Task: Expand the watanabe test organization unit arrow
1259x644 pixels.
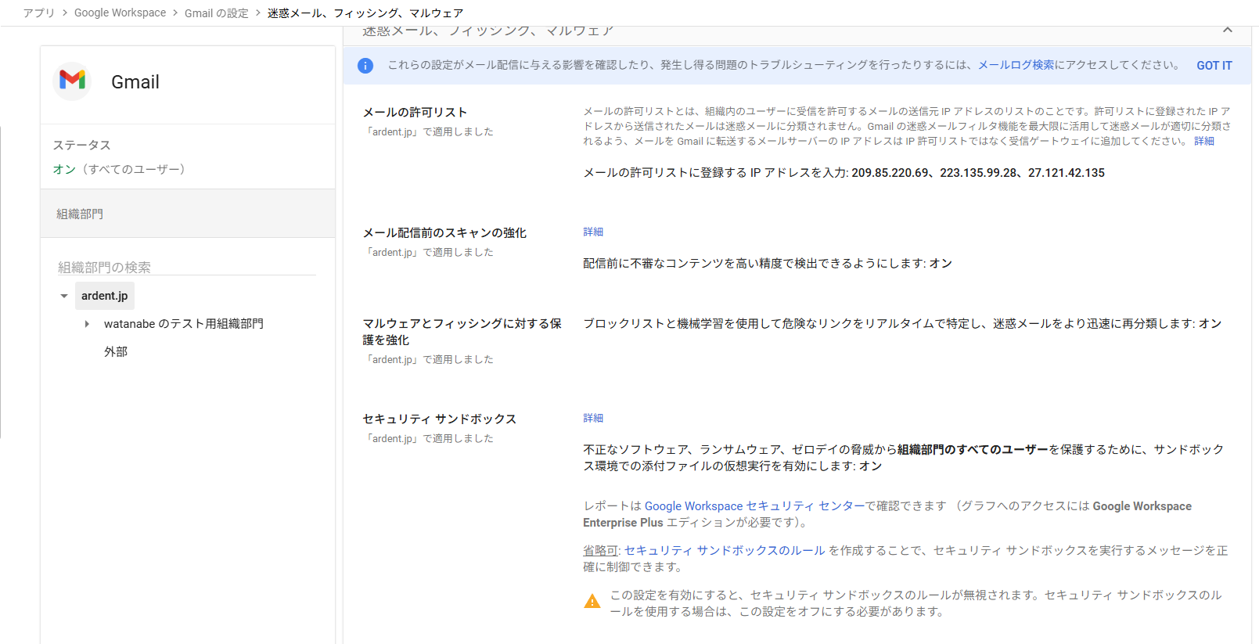Action: [87, 324]
